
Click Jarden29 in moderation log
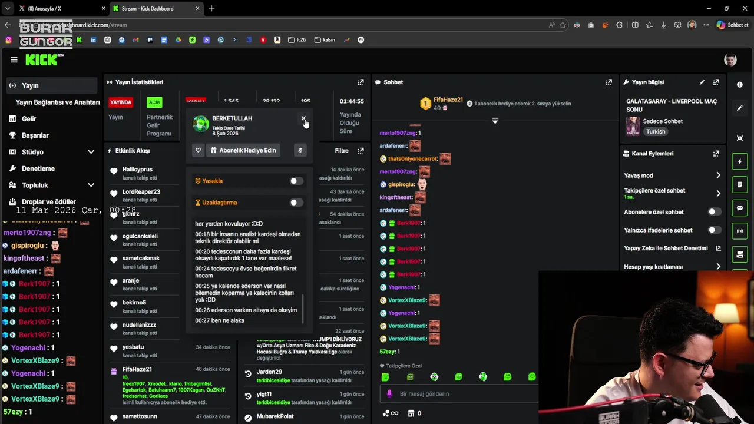click(269, 372)
